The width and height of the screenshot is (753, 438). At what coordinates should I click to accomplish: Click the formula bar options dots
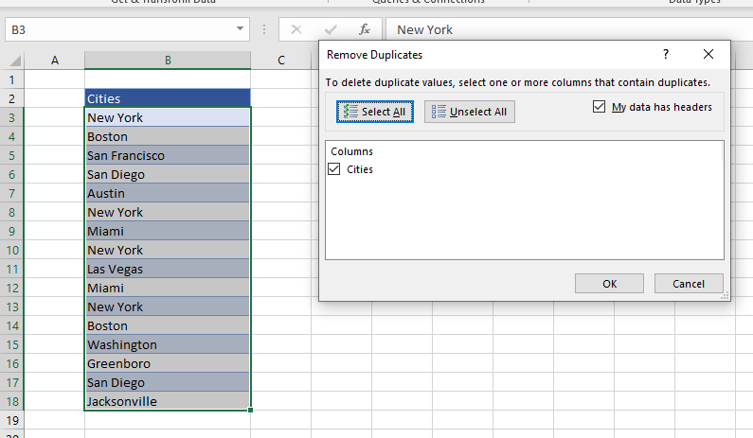coord(264,29)
